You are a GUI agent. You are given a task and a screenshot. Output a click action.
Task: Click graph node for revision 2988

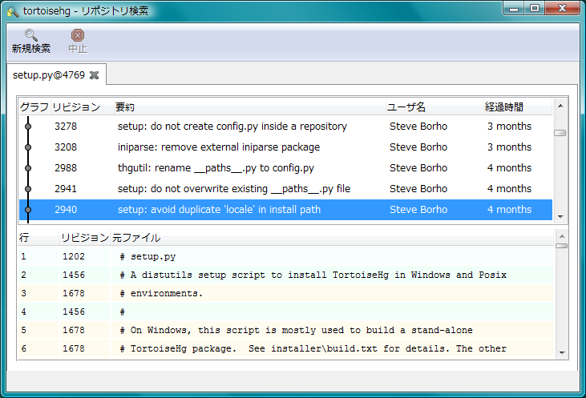tap(28, 168)
